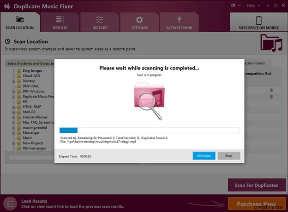Viewport: 288px width, 212px height.
Task: Click the Desktop folder icon in tree
Action: [19, 81]
